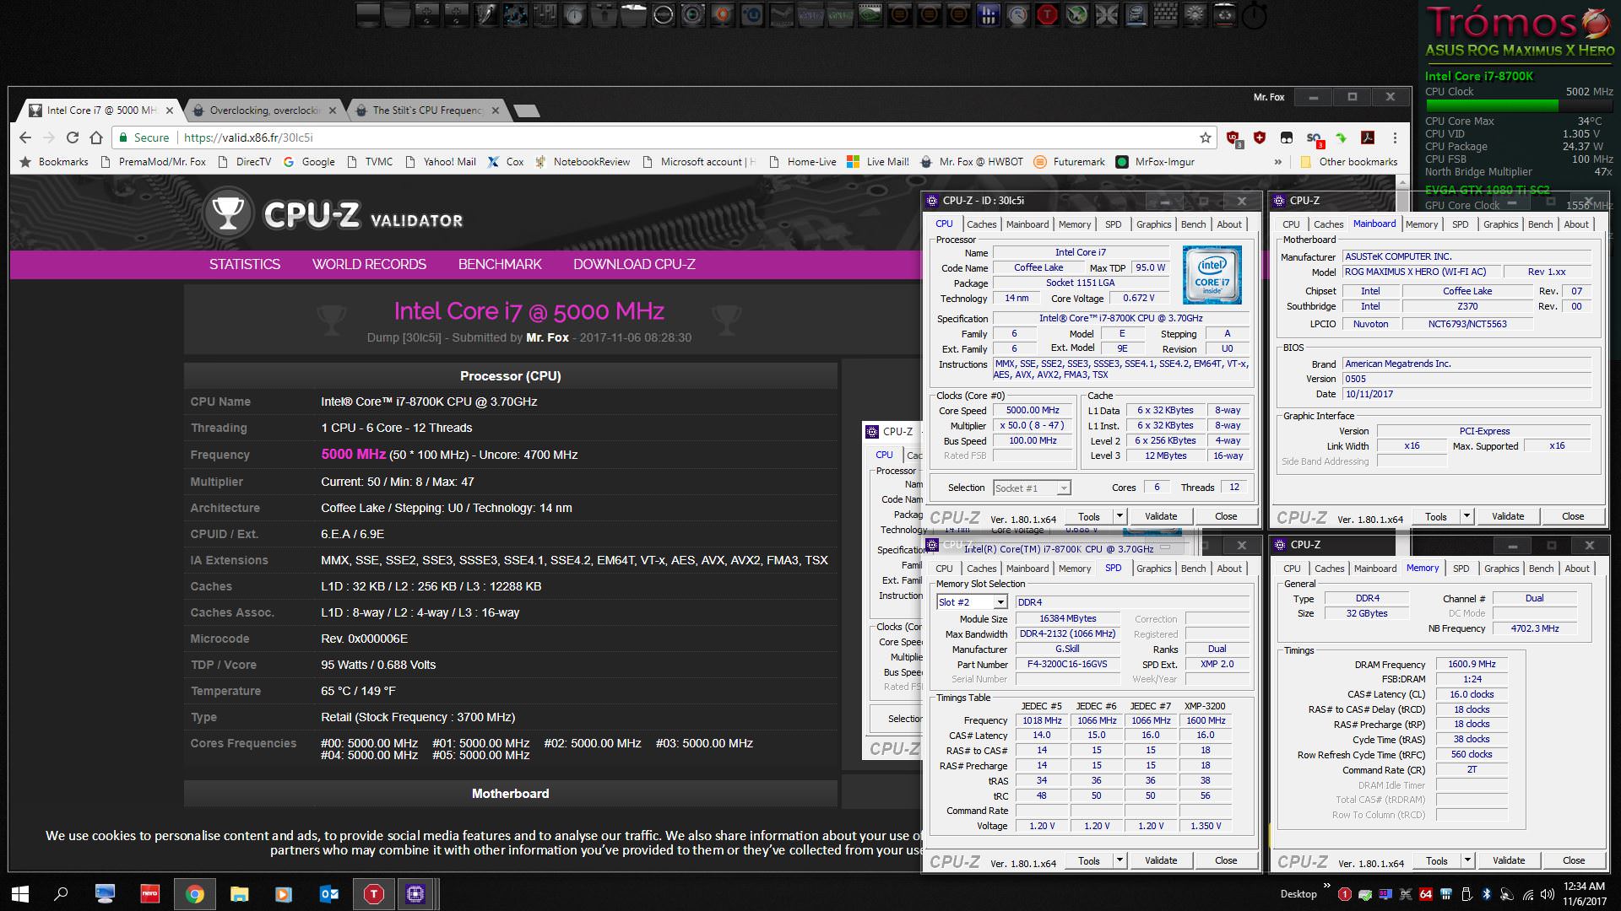Screen dimensions: 1621x911
Task: Open the volume control in tray
Action: pos(1547,894)
